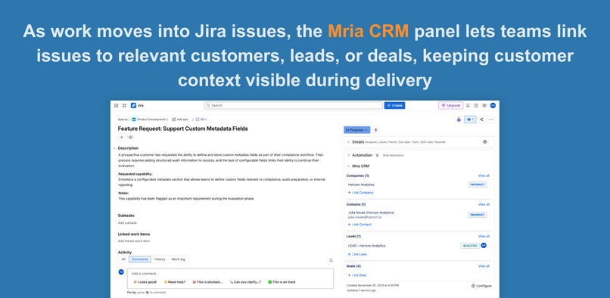Click the lead owner avatar next to QUALIFIED

pos(484,246)
